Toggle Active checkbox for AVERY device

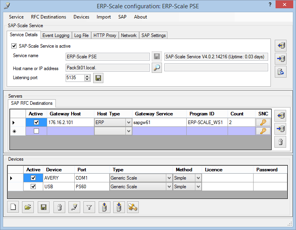point(33,178)
